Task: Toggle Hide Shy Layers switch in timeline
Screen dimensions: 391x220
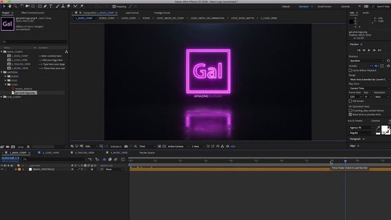Action: click(x=104, y=159)
